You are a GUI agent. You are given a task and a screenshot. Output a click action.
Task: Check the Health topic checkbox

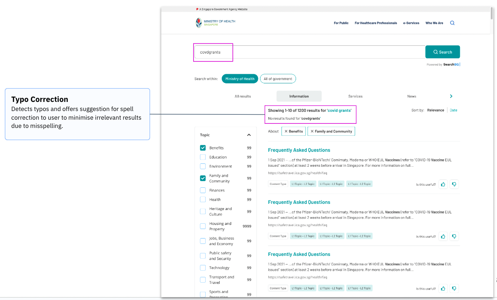(203, 198)
